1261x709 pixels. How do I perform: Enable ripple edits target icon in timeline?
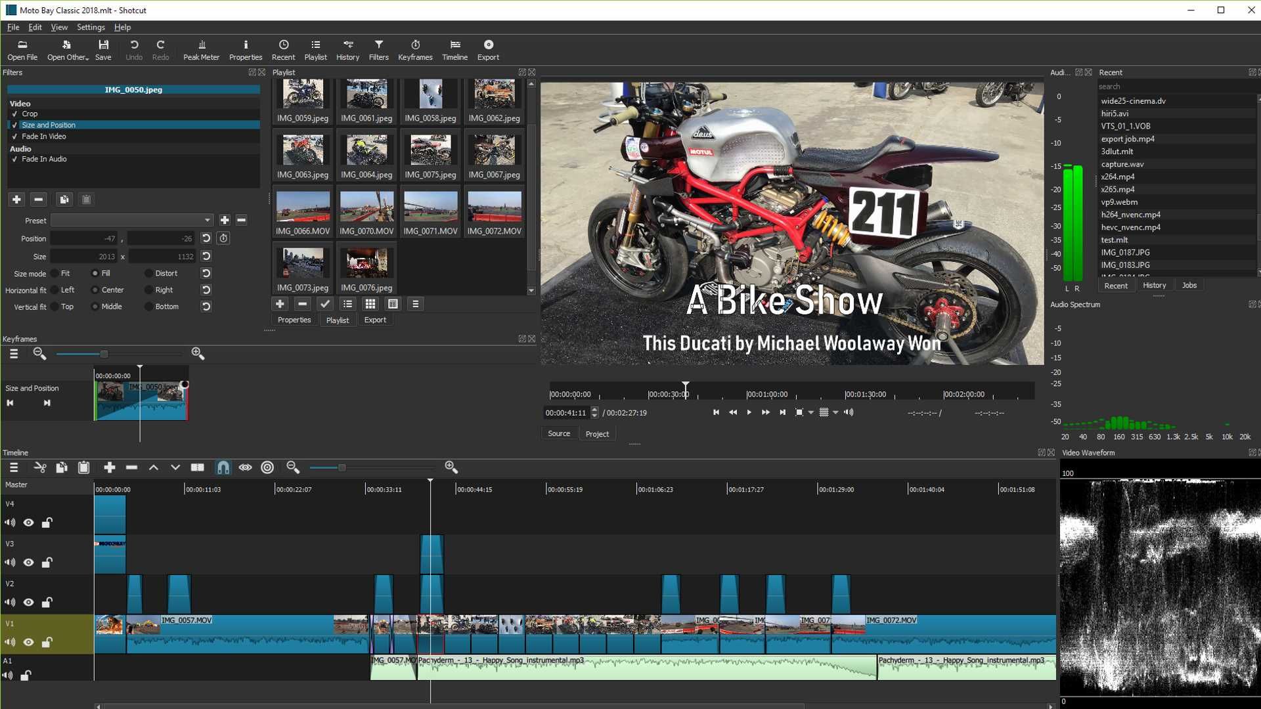point(267,467)
